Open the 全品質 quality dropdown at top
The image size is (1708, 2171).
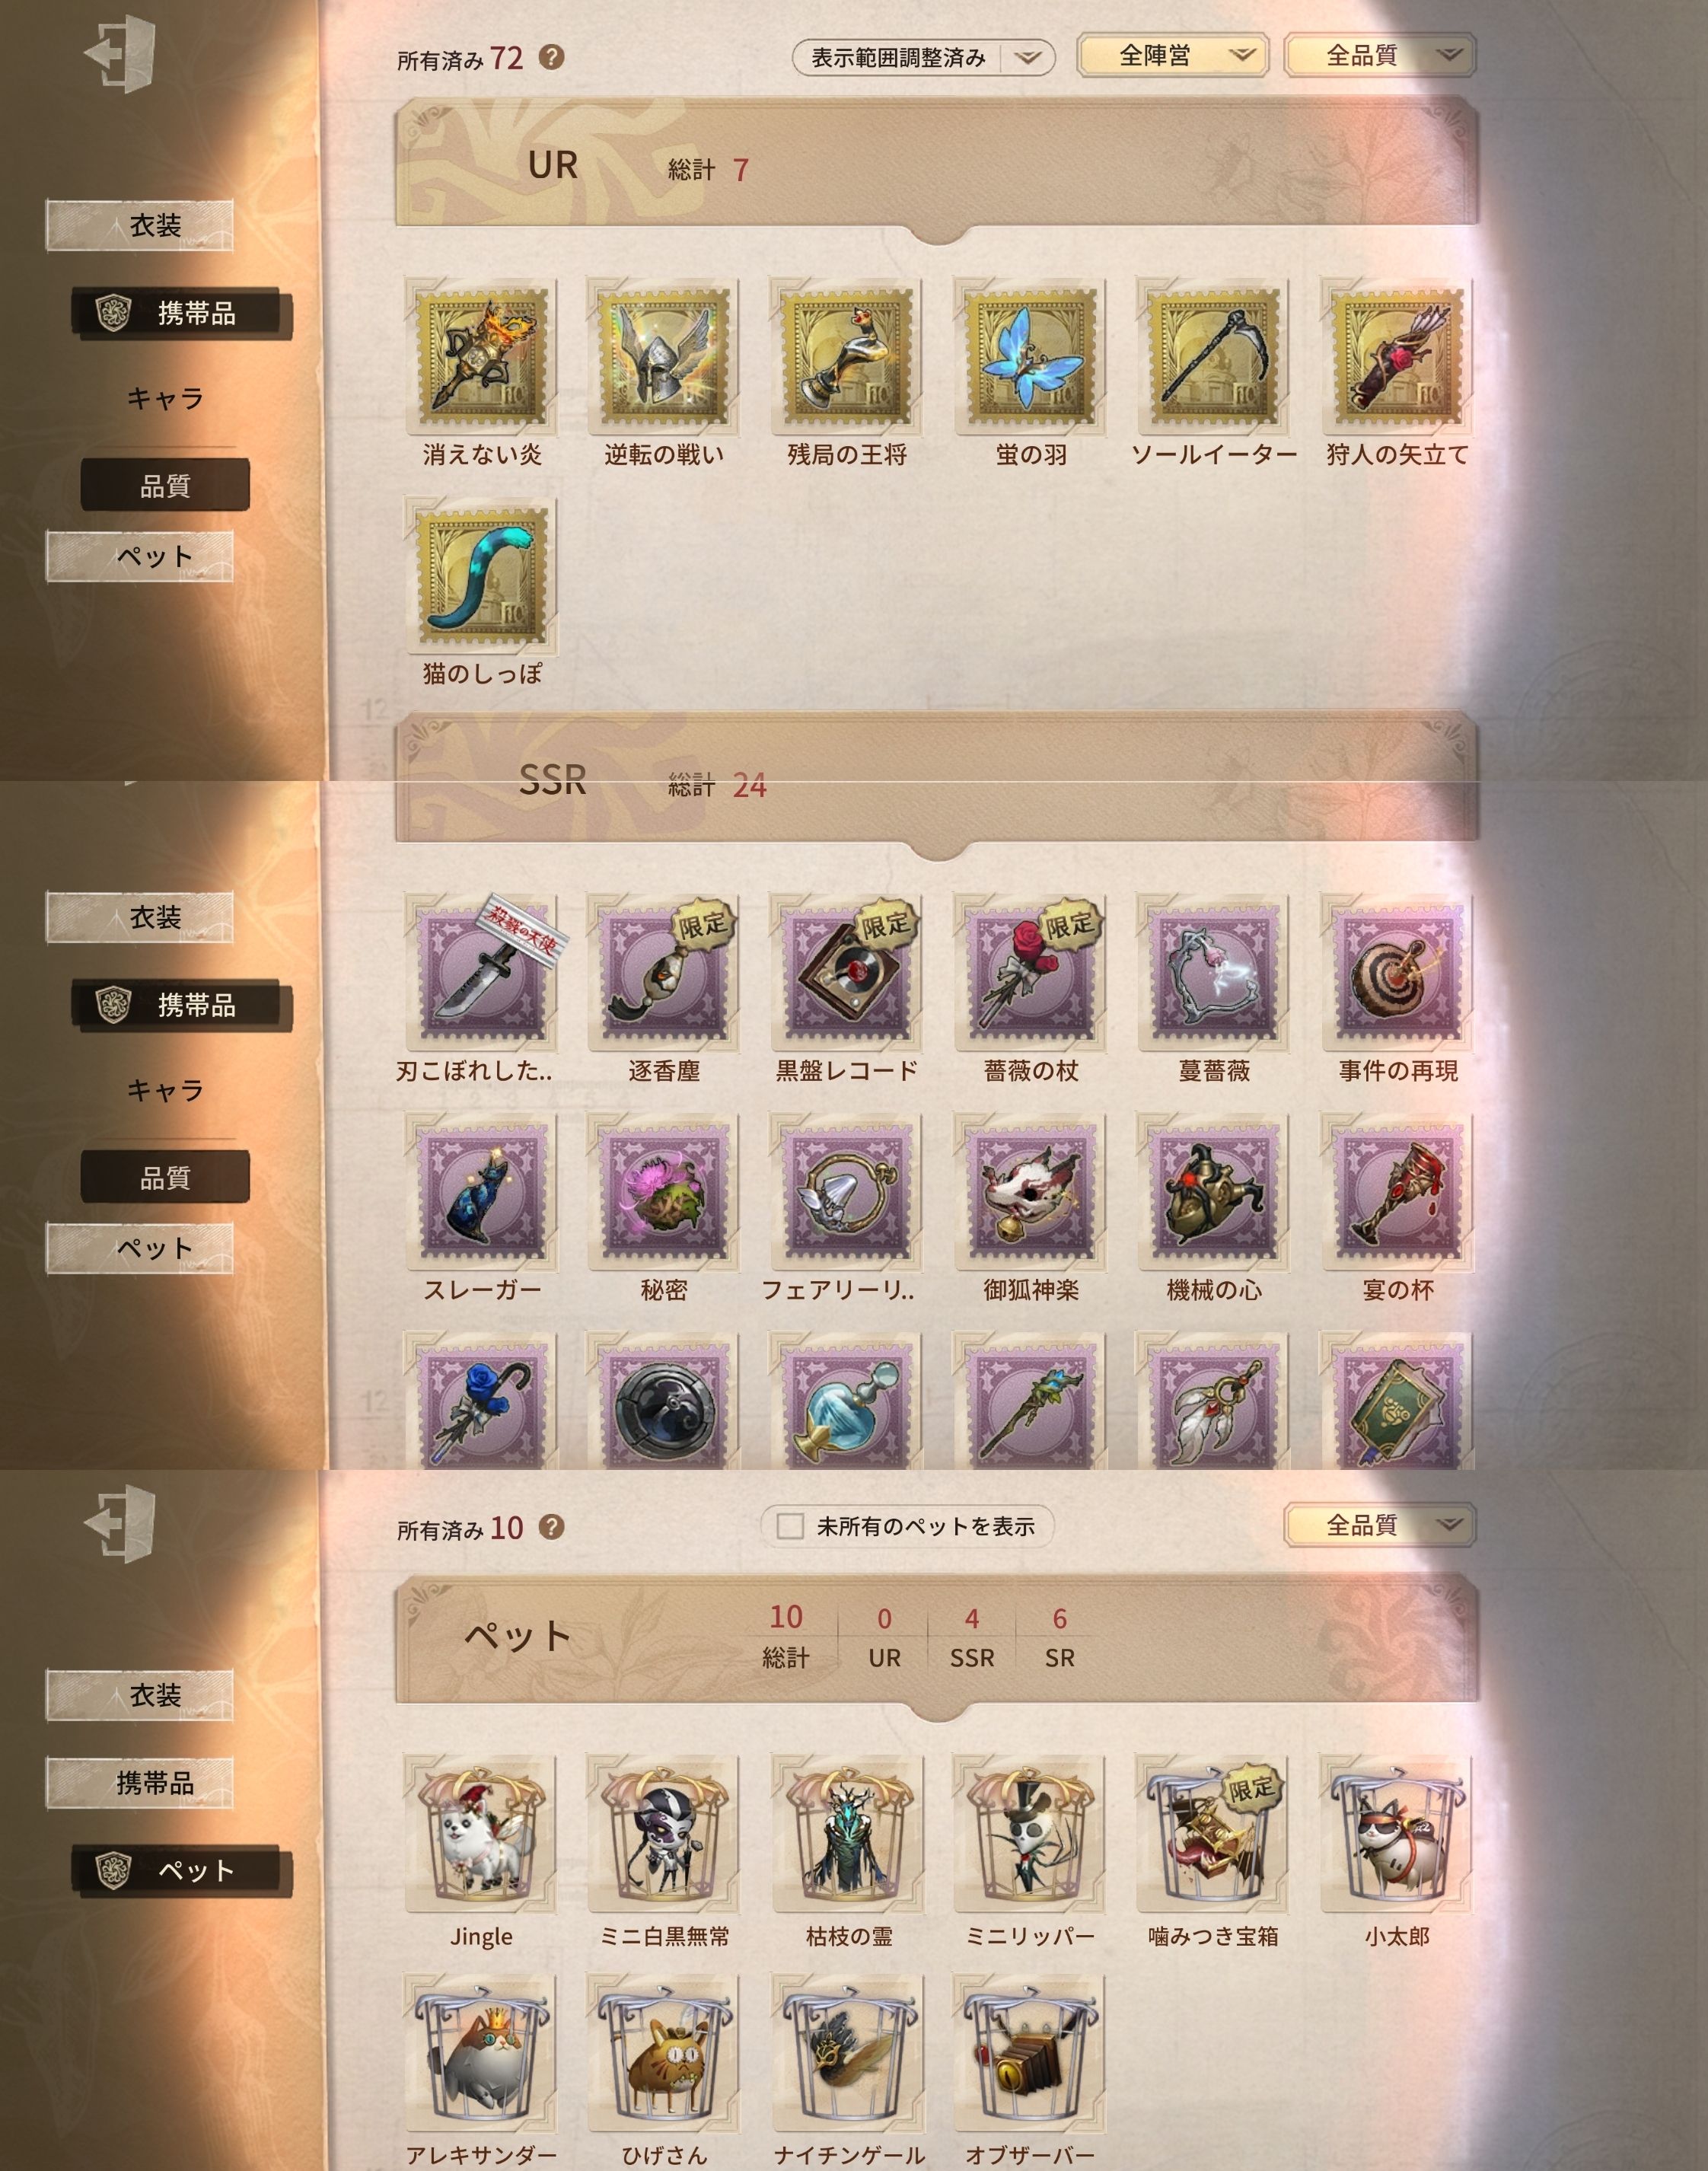(x=1380, y=55)
